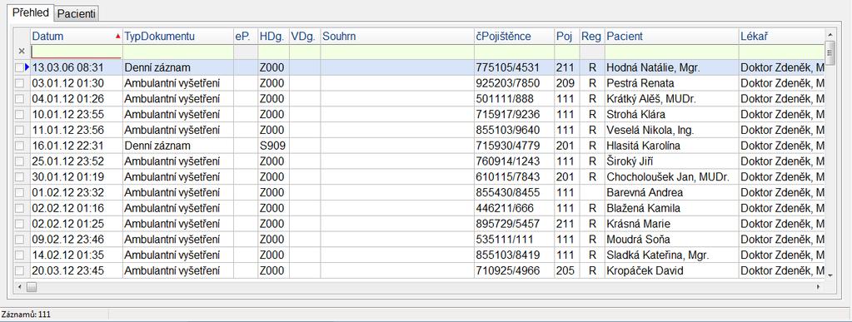Click the Pacient filter field

[671, 52]
